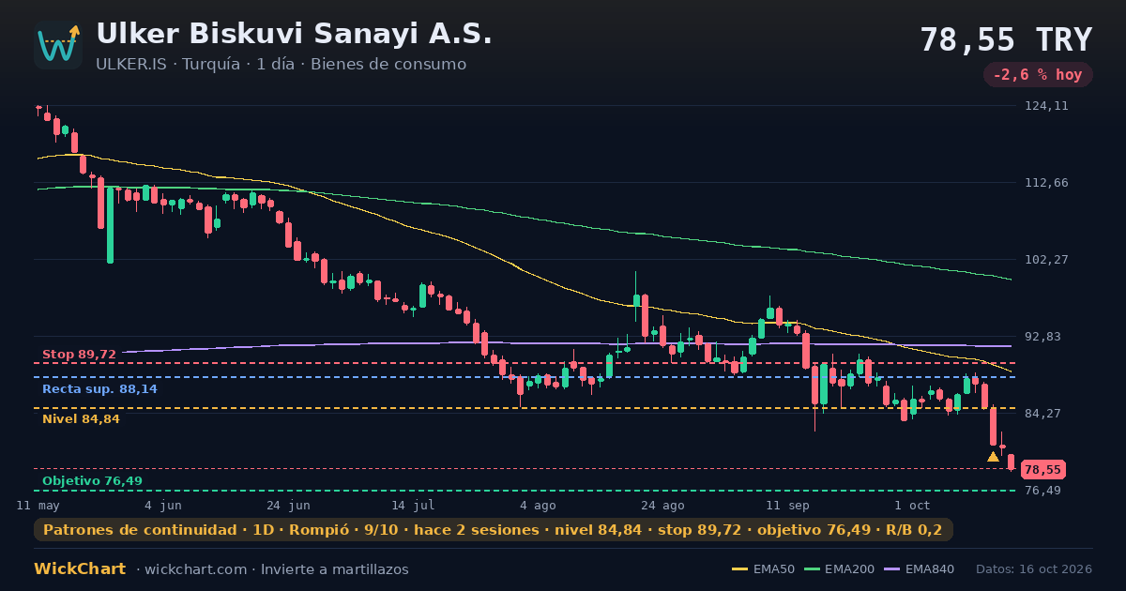
Task: Click the 4 ago date label
Action: click(x=538, y=505)
